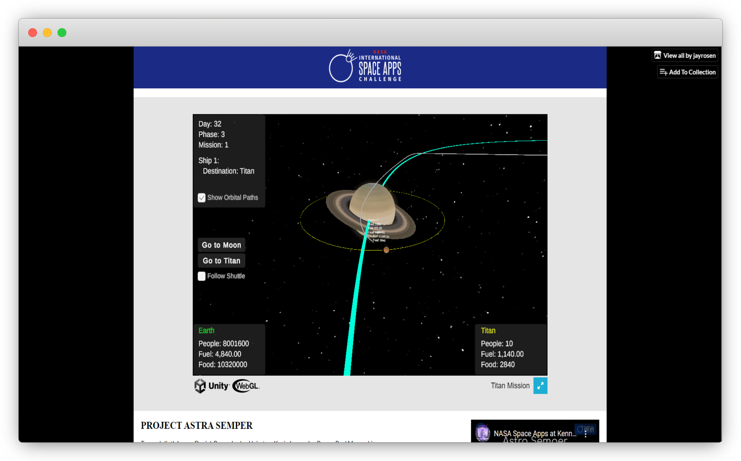Screen dimensions: 741x461
Task: Click the fullscreen expand icon
Action: (x=540, y=386)
